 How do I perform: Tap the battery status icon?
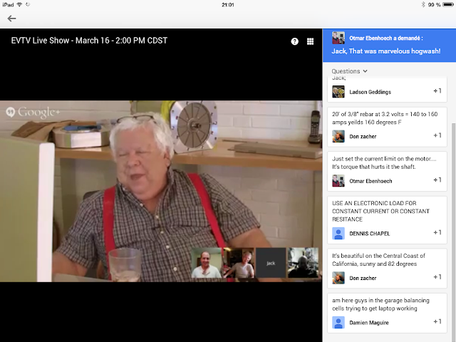click(x=448, y=5)
